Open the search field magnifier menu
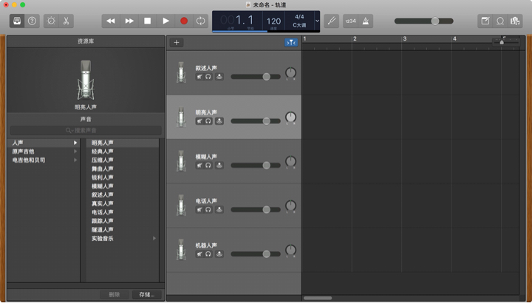The height and width of the screenshot is (303, 532). (68, 130)
